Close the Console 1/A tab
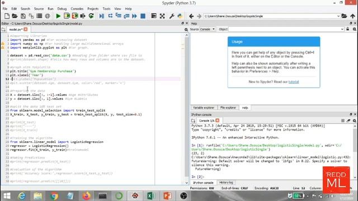 (218, 121)
